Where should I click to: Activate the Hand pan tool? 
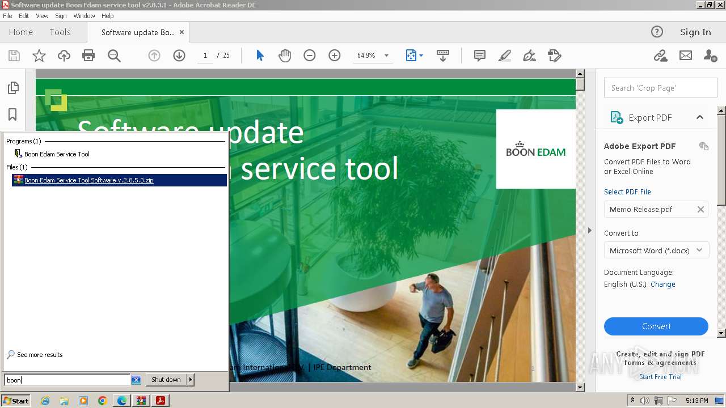click(x=285, y=56)
